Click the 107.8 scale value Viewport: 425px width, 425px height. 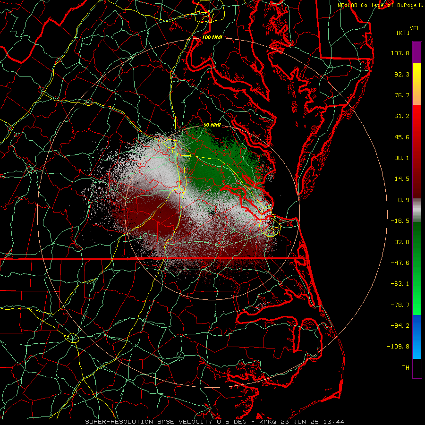tap(400, 53)
